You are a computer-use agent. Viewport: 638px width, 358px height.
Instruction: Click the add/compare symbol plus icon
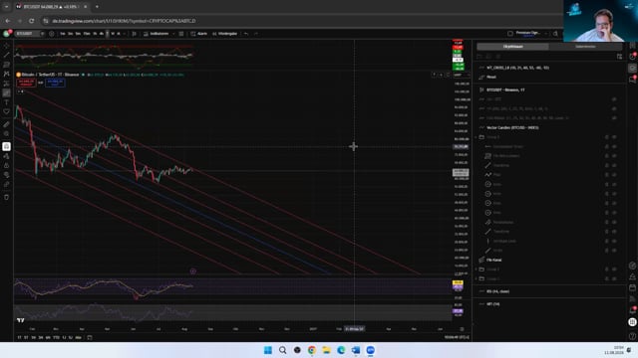pos(51,34)
